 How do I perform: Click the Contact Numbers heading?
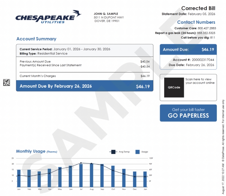pos(196,22)
